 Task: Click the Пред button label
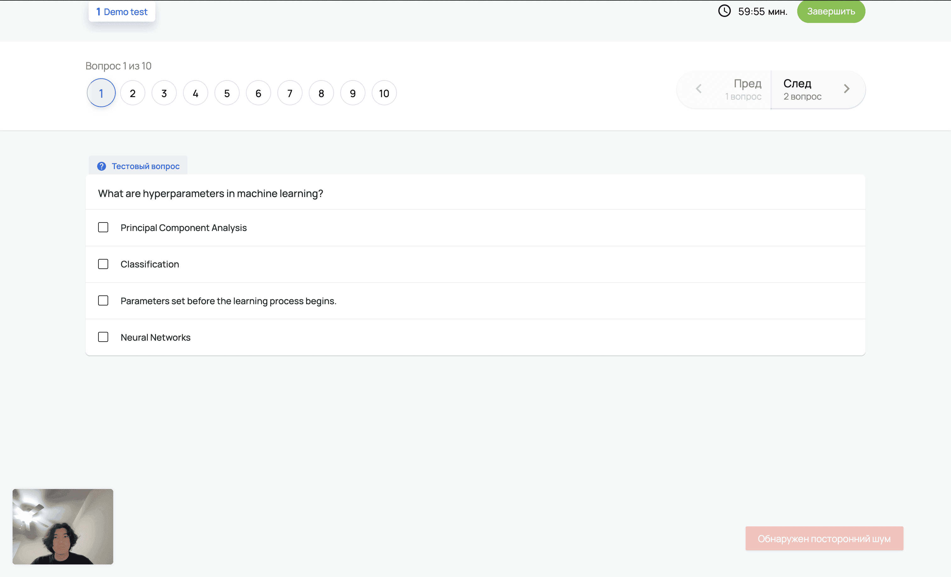pos(748,83)
